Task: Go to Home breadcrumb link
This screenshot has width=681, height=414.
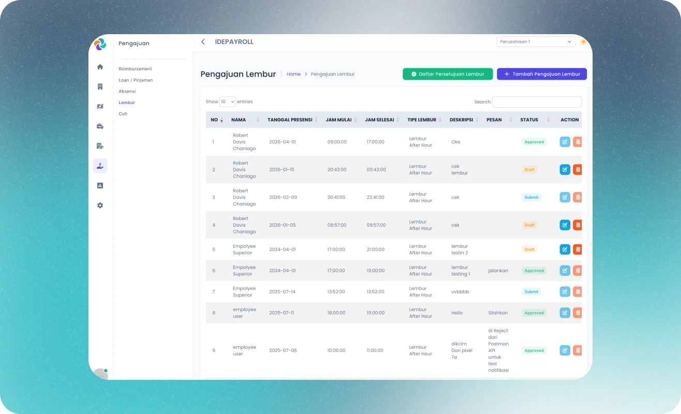Action: click(x=294, y=74)
